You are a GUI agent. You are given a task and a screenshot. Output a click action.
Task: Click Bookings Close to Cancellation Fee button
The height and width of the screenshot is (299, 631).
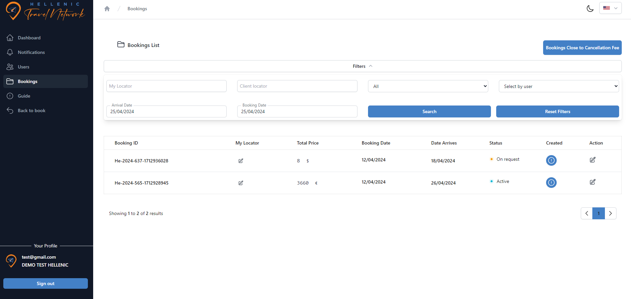coord(582,48)
